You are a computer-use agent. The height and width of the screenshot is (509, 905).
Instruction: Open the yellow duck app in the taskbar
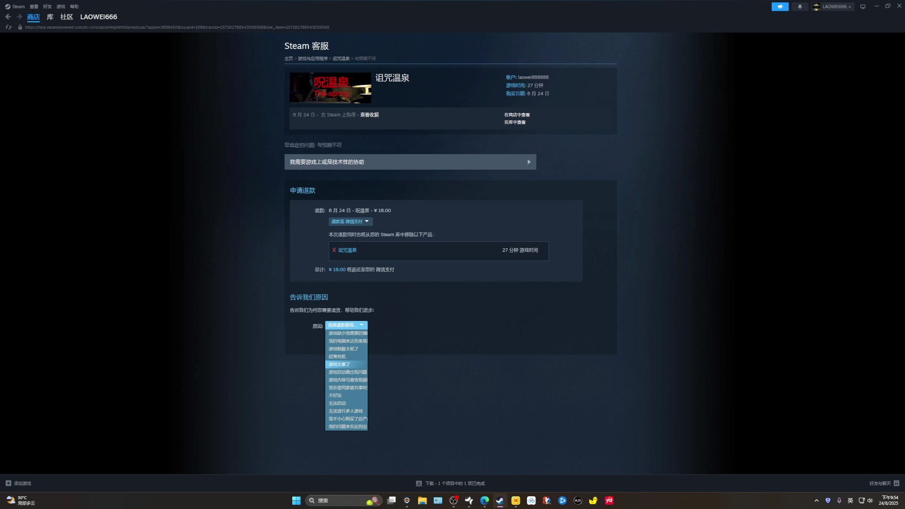(x=593, y=501)
